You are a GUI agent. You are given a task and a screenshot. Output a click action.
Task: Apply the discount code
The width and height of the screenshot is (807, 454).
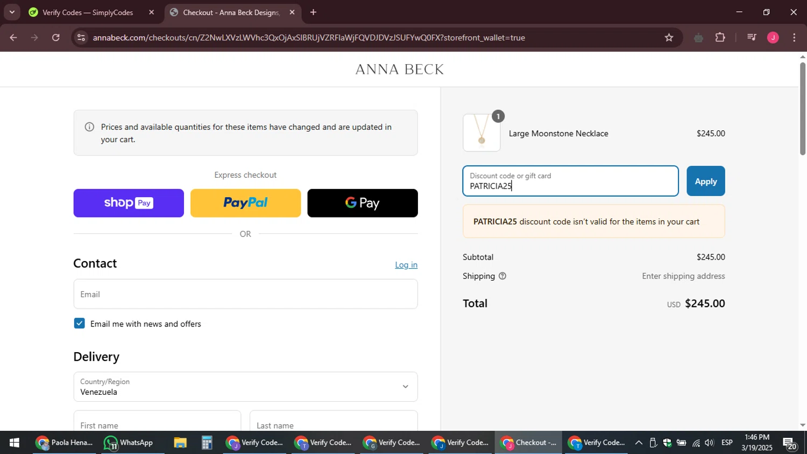tap(706, 181)
